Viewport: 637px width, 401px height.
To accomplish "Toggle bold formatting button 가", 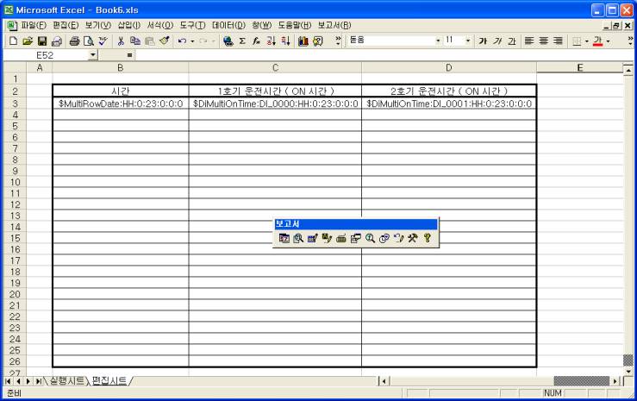I will 483,41.
